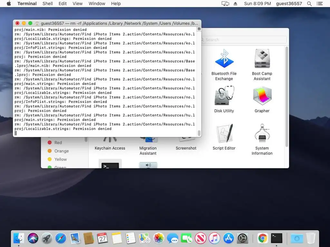Image resolution: width=330 pixels, height=247 pixels.
Task: Open Boot Camp Assistant icon
Action: [x=262, y=59]
